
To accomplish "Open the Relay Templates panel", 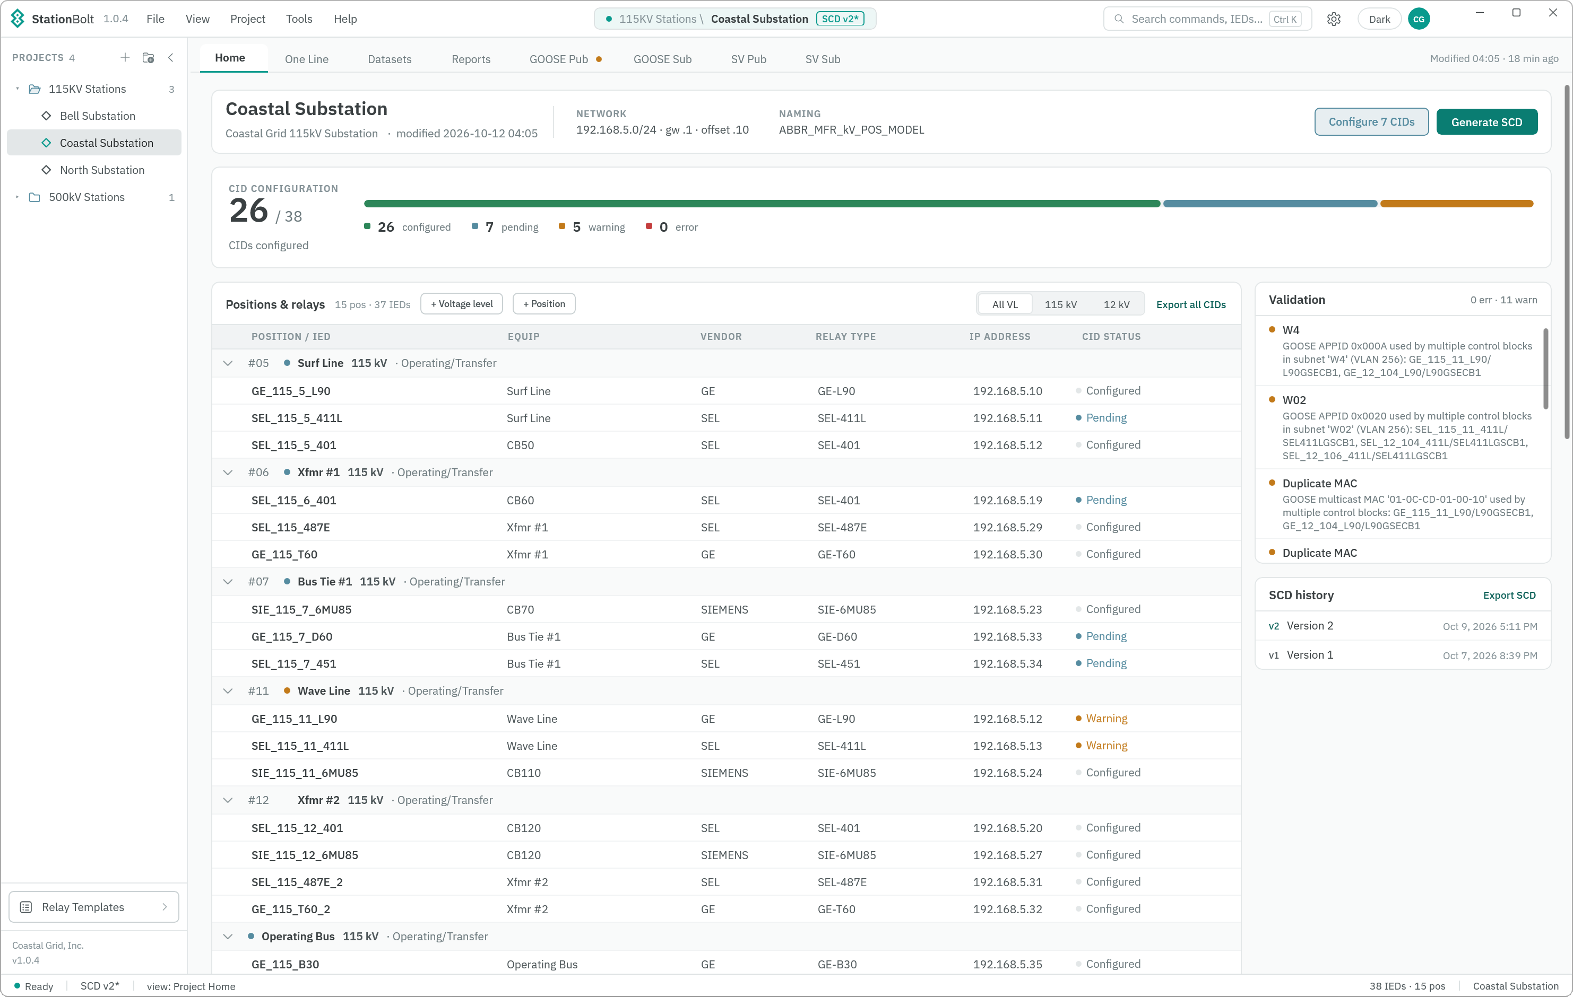I will coord(93,907).
